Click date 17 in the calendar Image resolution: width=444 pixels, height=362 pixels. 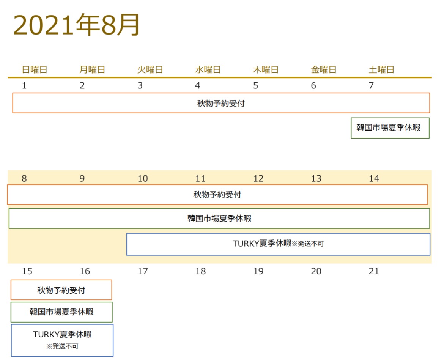pyautogui.click(x=143, y=271)
